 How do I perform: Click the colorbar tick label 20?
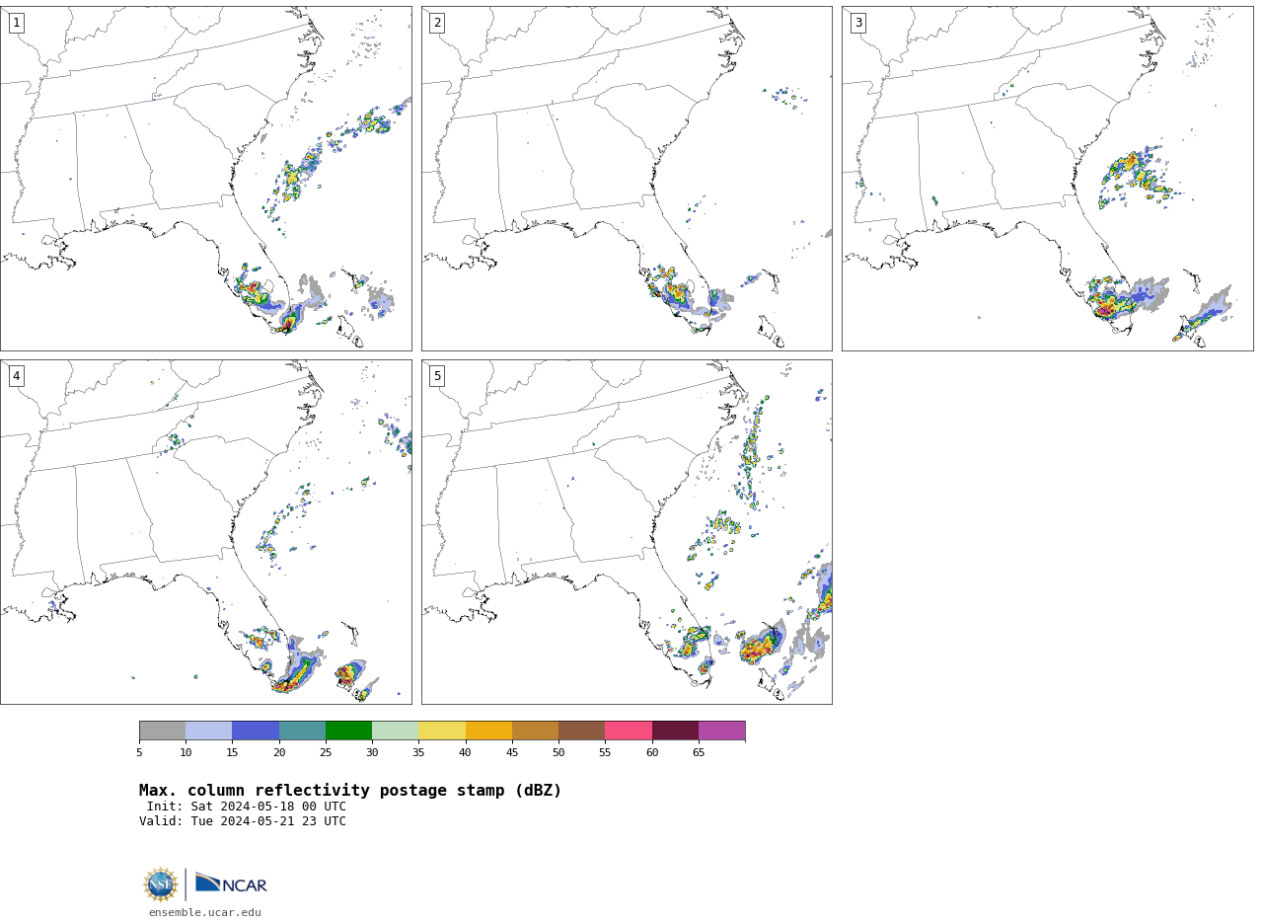[x=279, y=753]
